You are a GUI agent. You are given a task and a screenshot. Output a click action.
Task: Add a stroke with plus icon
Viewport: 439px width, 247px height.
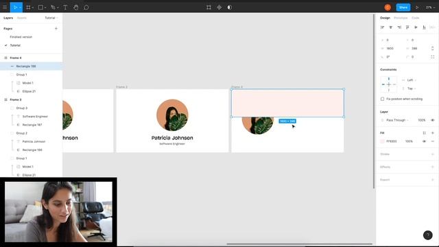433,154
